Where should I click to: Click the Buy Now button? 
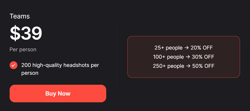[x=58, y=94]
